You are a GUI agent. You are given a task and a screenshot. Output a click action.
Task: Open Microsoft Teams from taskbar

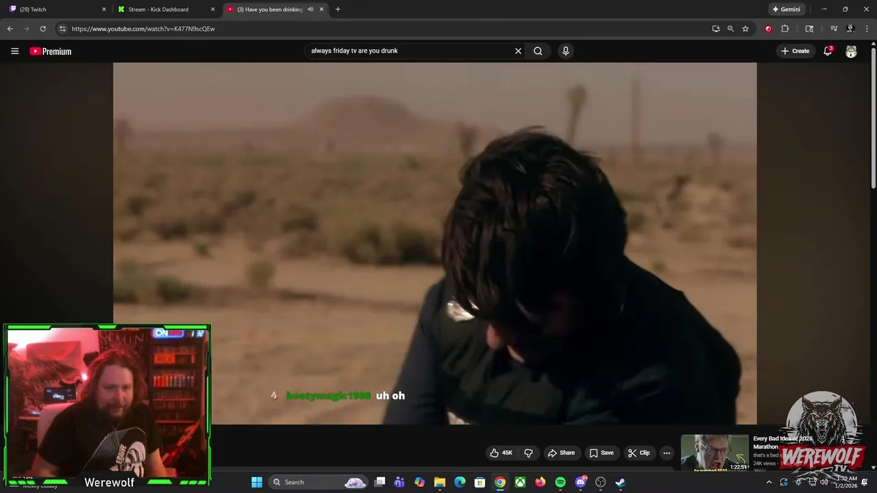click(x=399, y=482)
